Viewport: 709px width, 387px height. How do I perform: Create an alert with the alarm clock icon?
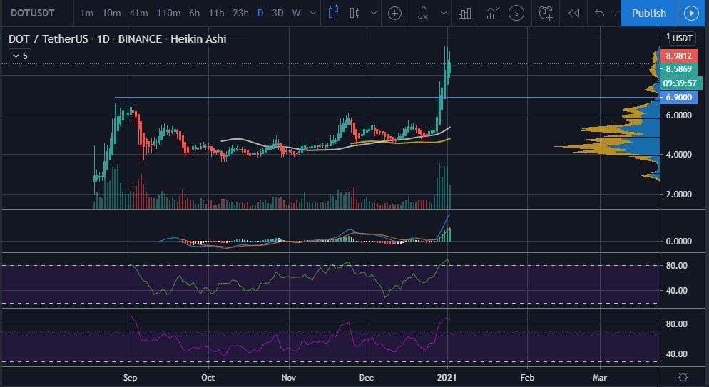tap(546, 13)
